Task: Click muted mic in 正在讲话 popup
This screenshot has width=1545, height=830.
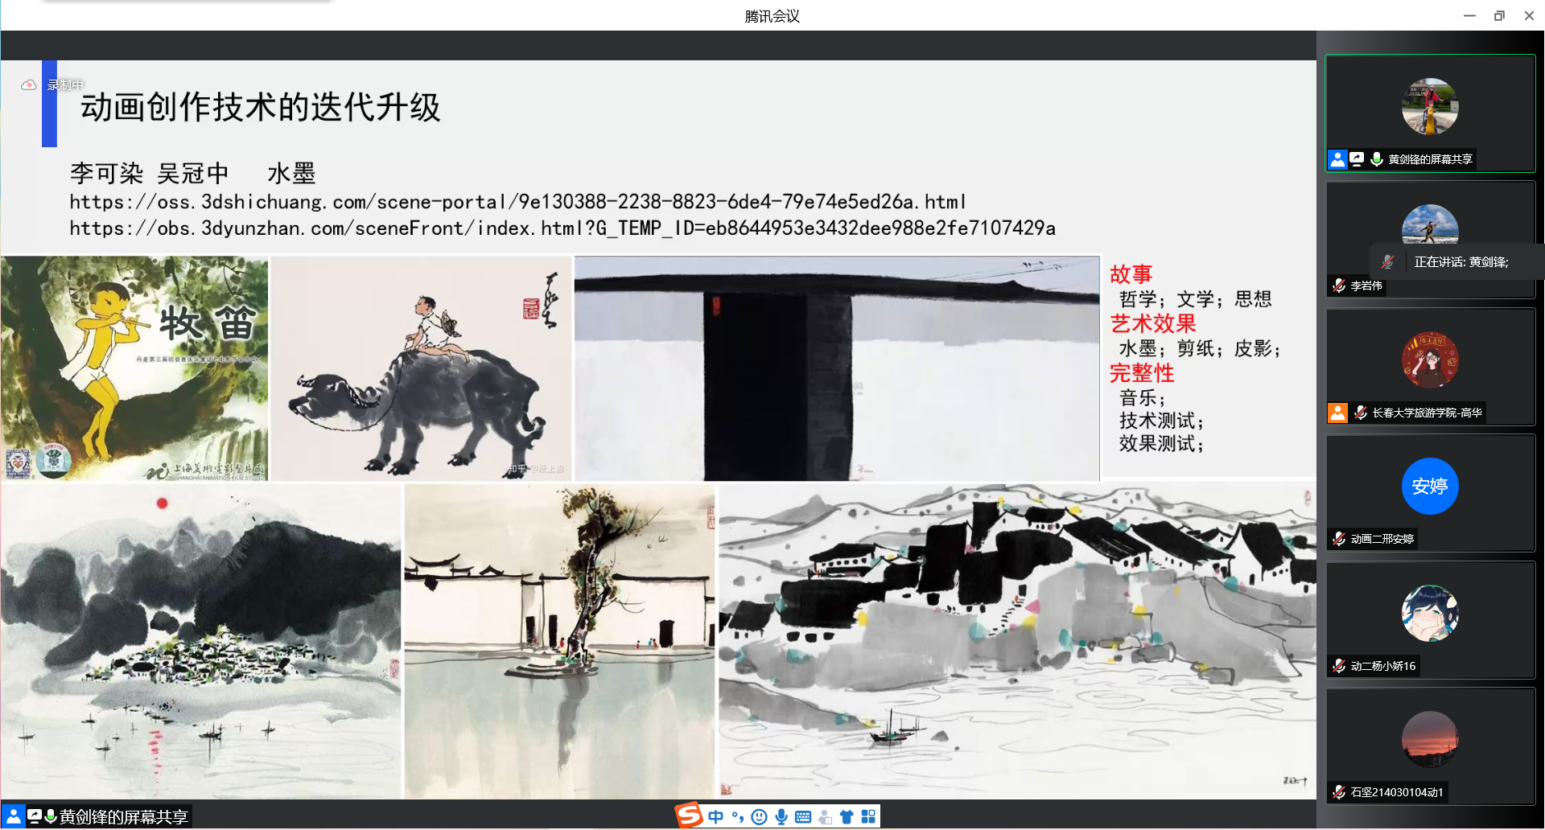Action: (1388, 262)
